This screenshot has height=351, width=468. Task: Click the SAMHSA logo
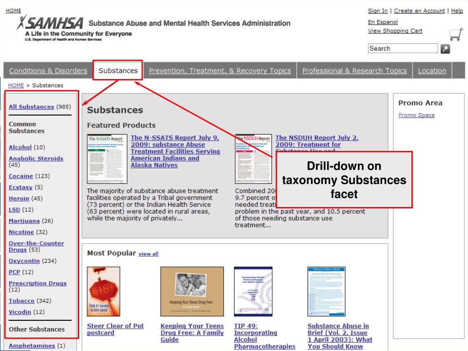coord(50,23)
